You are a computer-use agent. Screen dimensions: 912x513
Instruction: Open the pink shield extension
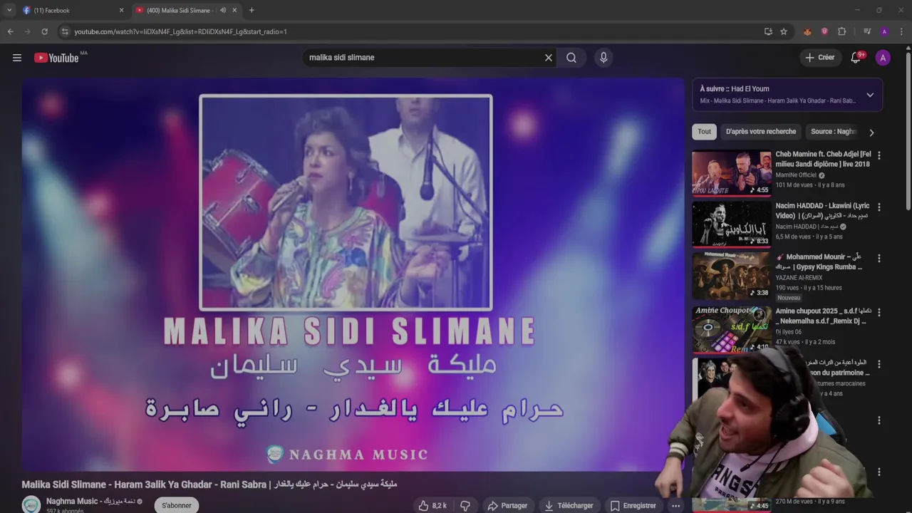pyautogui.click(x=824, y=31)
